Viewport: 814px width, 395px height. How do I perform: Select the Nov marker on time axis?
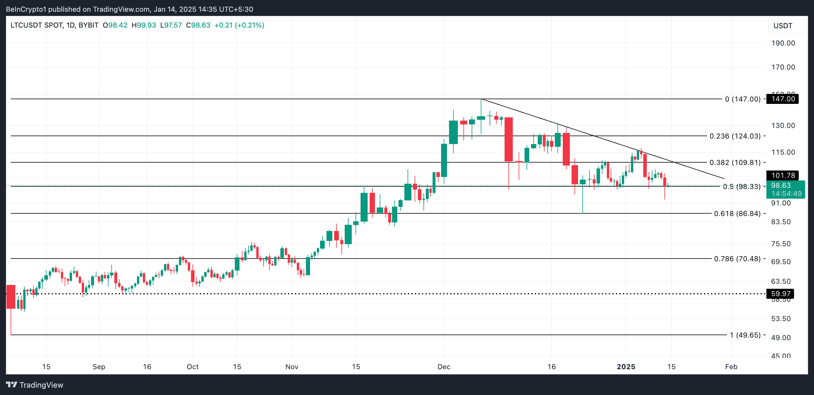[292, 367]
